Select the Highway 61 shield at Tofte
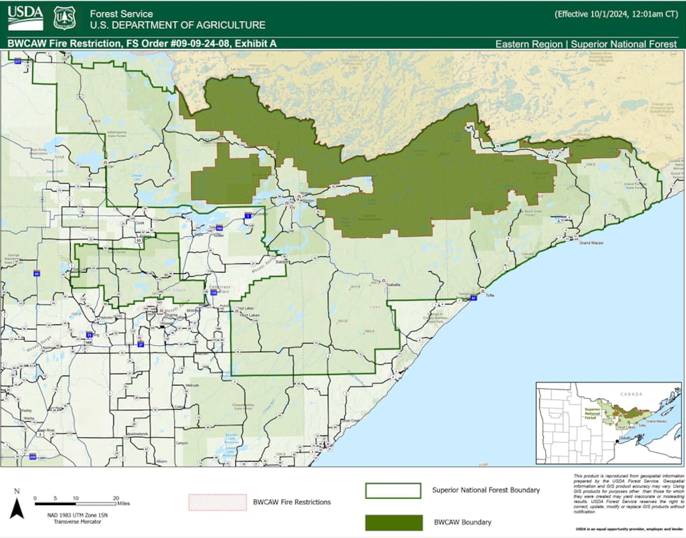Viewport: 686px width, 538px height. tap(474, 298)
